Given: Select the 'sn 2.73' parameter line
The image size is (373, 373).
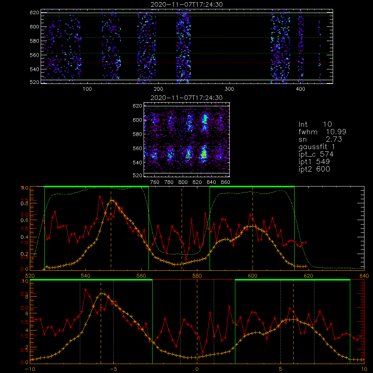Looking at the screenshot, I should click(320, 139).
